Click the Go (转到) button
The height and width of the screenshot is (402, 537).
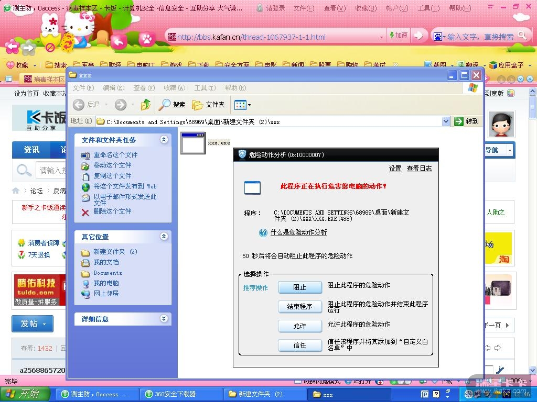[466, 121]
